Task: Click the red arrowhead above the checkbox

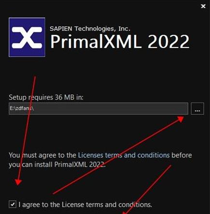Action: [18, 182]
